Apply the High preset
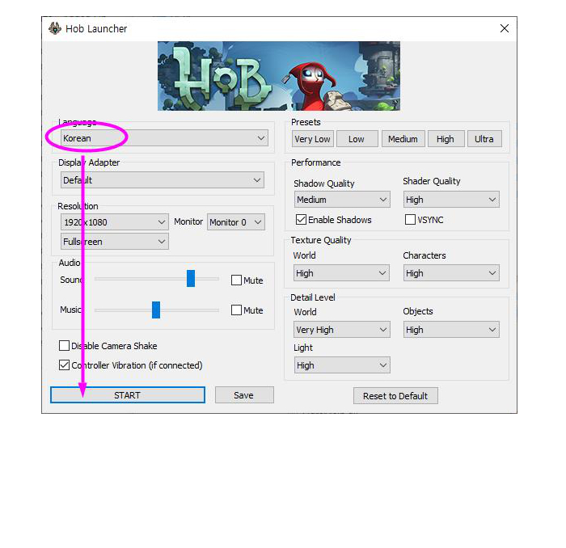 click(x=446, y=139)
